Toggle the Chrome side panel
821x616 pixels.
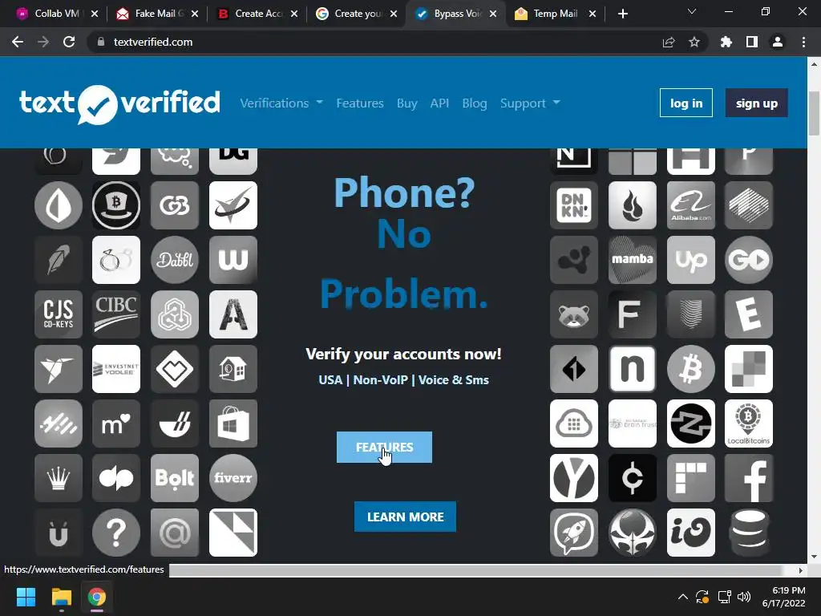coord(752,42)
